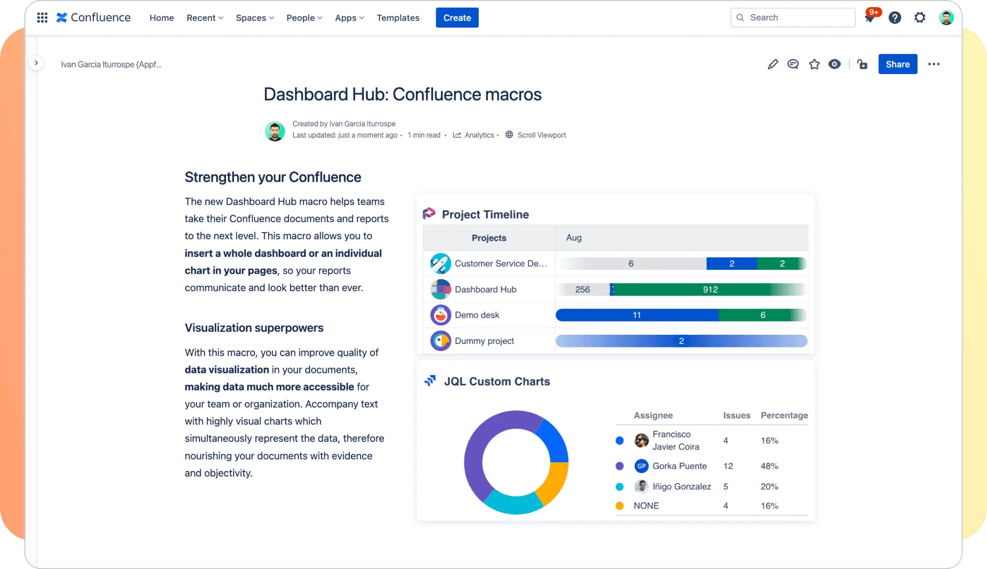The width and height of the screenshot is (987, 569).
Task: Open page restrictions lock icon
Action: (862, 64)
